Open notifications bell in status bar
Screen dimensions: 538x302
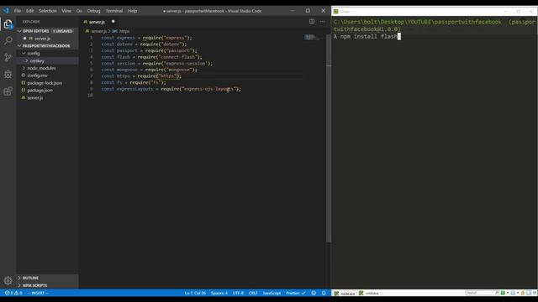(x=324, y=293)
